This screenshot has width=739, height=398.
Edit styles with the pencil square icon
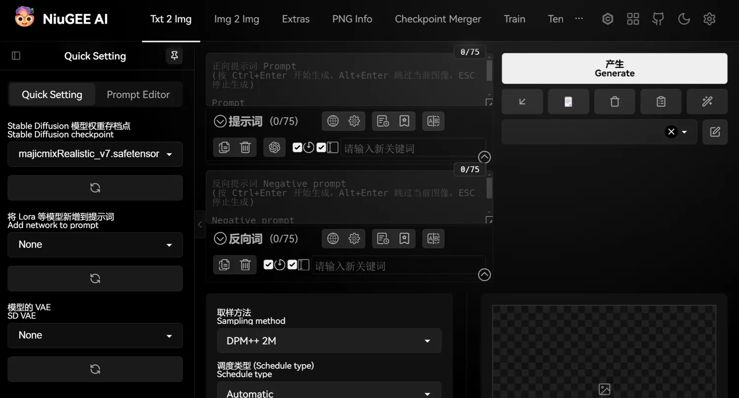pos(715,132)
